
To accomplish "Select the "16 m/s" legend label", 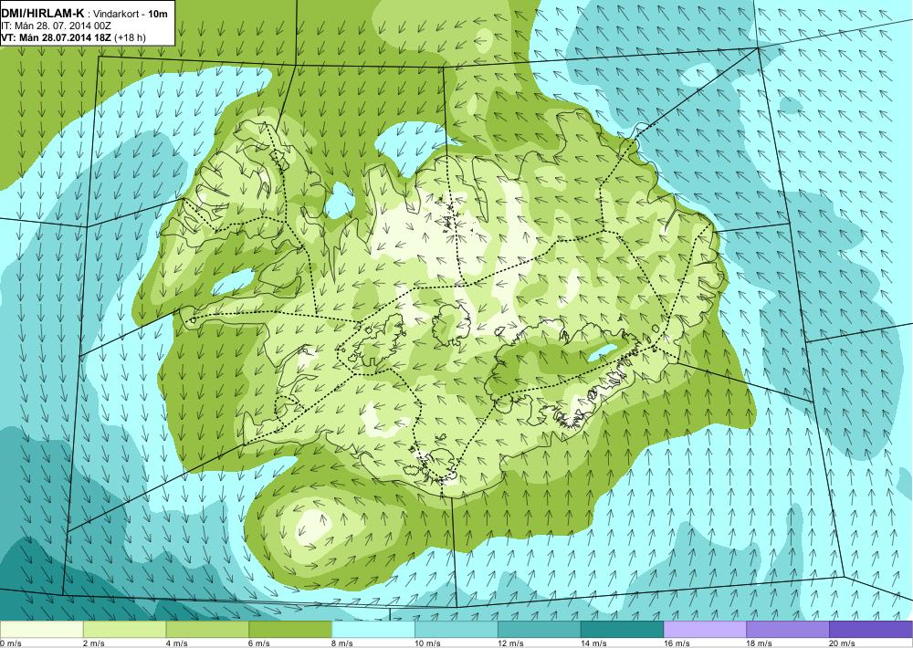I will (x=677, y=643).
